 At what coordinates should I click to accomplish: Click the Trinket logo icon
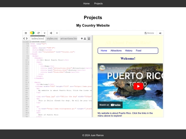[32, 33]
